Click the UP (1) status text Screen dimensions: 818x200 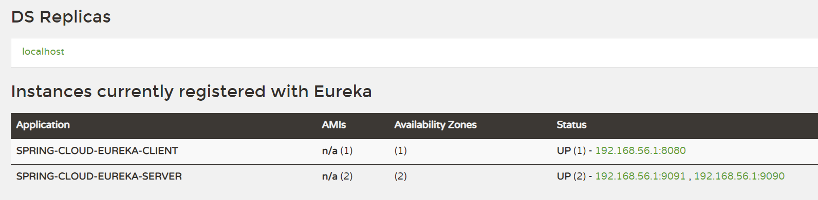[571, 150]
